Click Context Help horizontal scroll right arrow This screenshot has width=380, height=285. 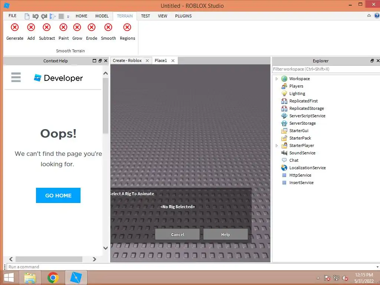pos(94,259)
